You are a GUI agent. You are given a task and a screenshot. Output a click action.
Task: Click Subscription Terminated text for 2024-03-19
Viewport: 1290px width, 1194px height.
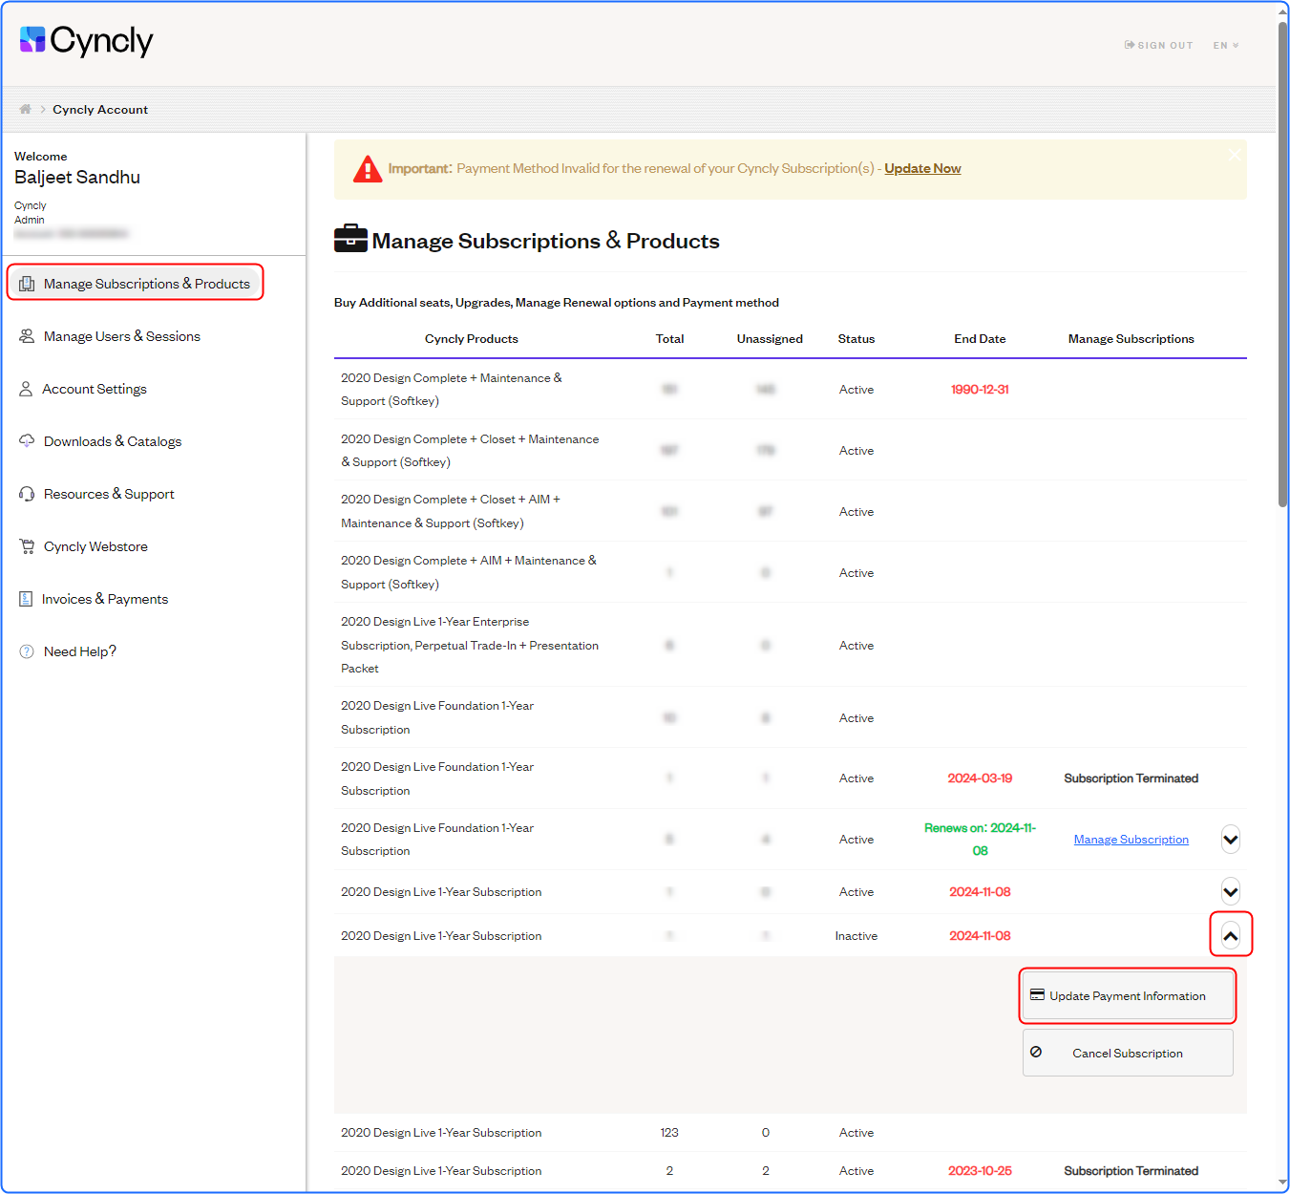1131,778
